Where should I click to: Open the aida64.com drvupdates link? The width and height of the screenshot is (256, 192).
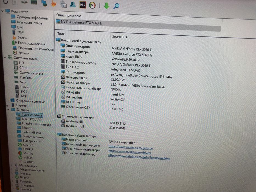click(x=139, y=157)
